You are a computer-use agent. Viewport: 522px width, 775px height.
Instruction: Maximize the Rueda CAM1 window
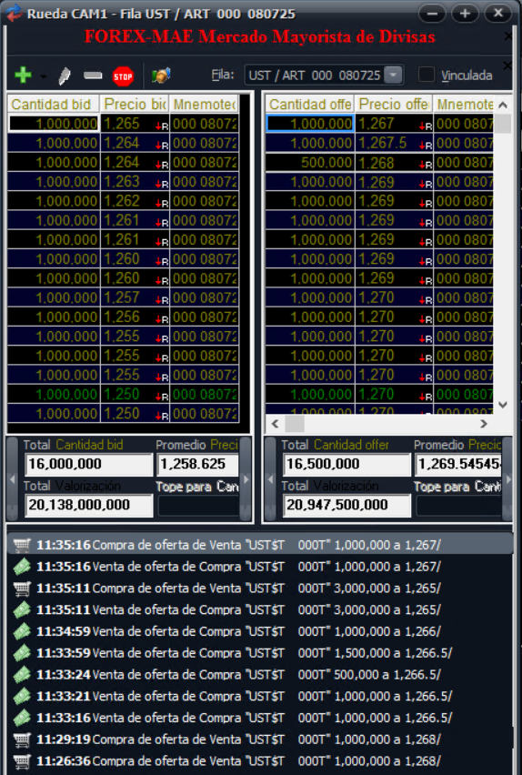click(x=465, y=14)
